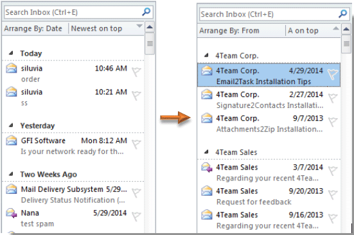Open Nana's test spam email
354x235 pixels.
tap(73, 218)
